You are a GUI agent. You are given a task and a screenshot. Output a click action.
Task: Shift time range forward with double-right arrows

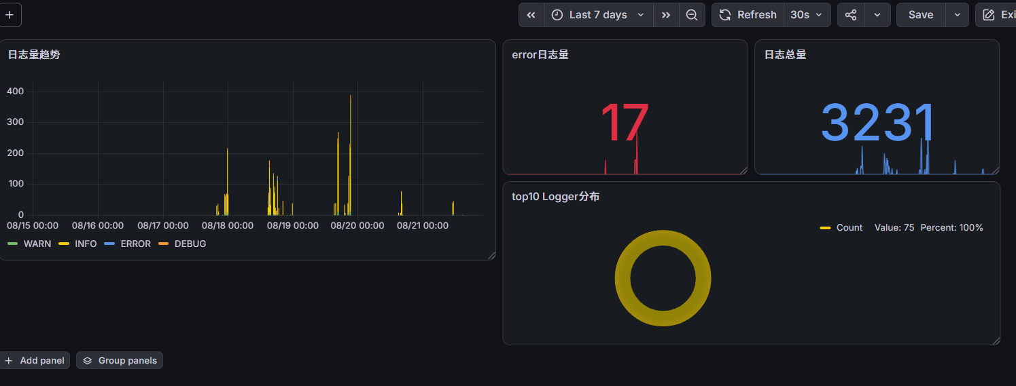click(x=666, y=15)
